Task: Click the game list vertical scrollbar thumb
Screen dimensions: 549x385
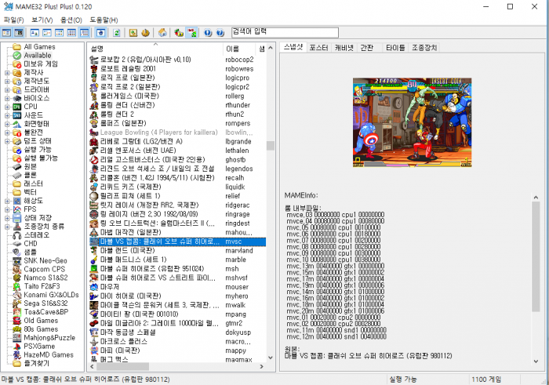Action: click(270, 146)
